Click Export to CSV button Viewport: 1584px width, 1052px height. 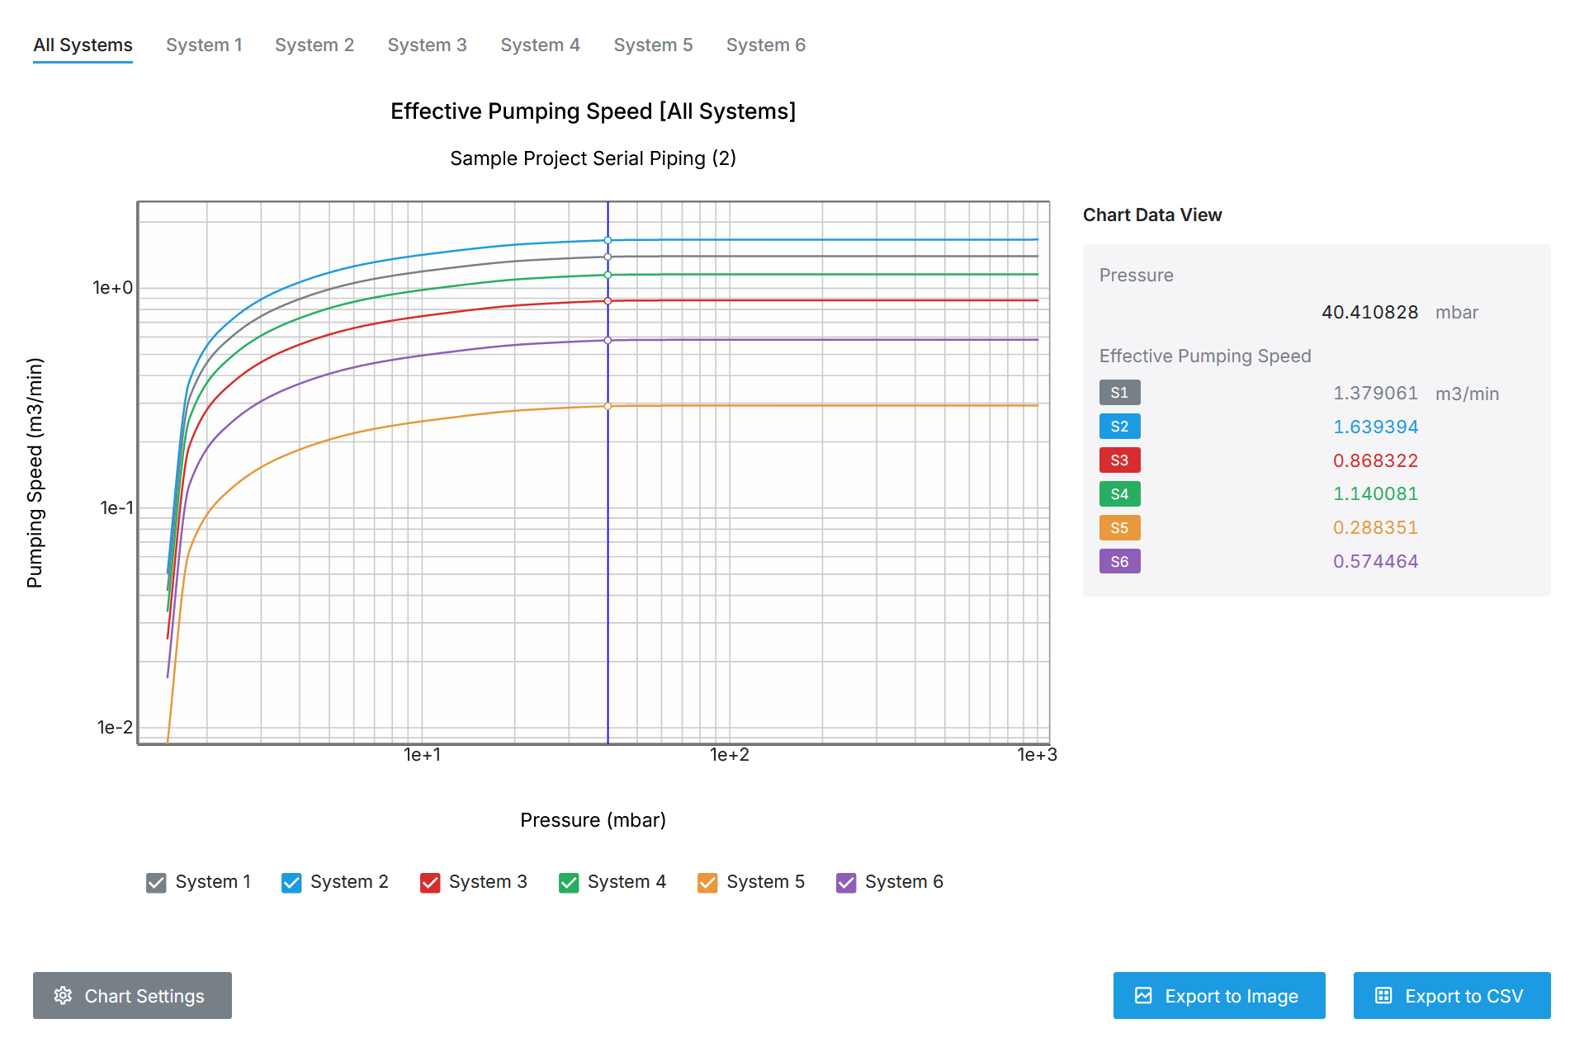click(x=1452, y=996)
